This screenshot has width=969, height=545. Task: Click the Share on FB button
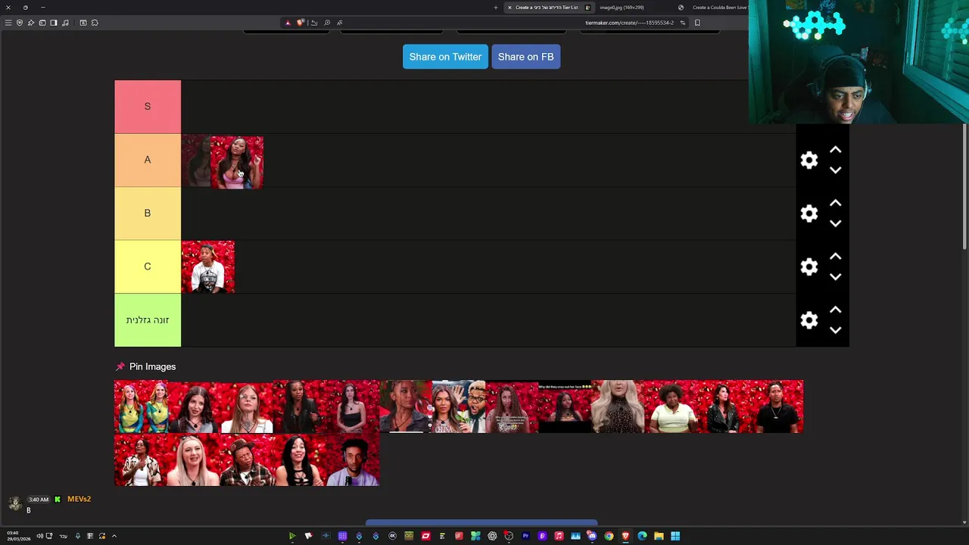tap(525, 57)
